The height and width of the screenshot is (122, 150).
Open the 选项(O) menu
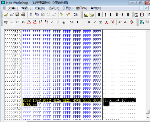tap(54, 8)
